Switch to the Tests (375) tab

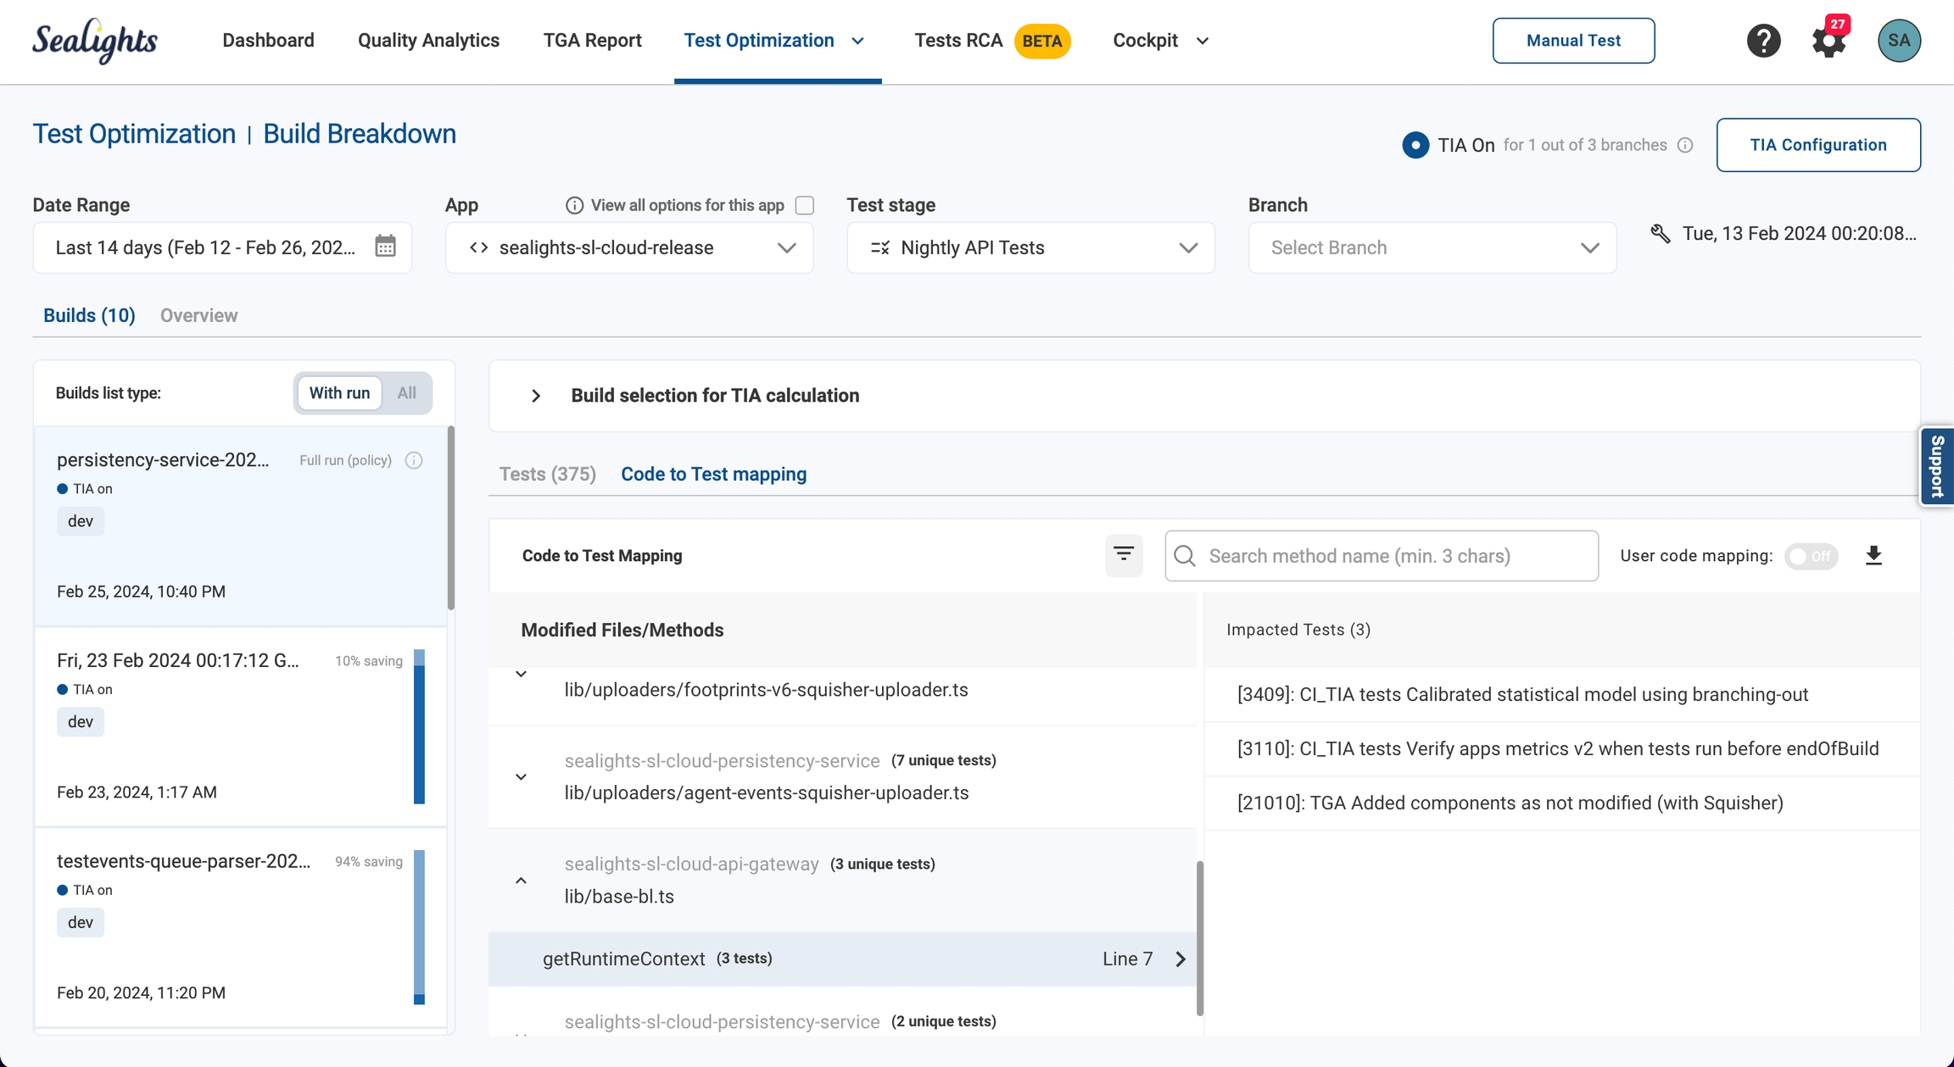click(547, 474)
